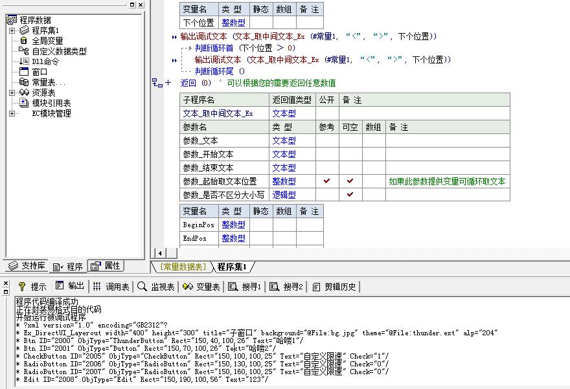Screen dimensions: 570x389
Task: Open the 属性 panel tab
Action: 106,266
